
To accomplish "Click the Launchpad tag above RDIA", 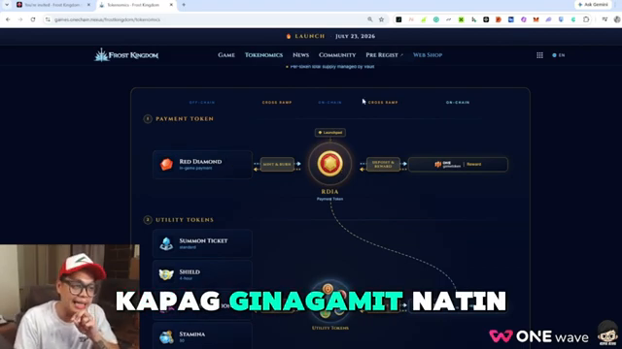I will click(330, 133).
